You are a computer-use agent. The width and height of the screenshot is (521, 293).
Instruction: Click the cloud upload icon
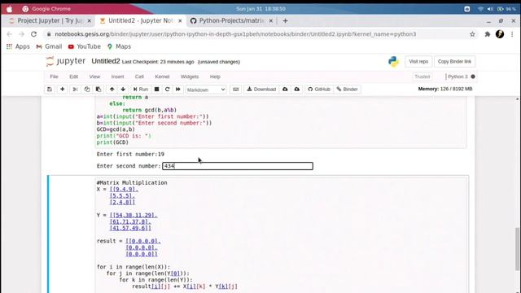click(296, 90)
